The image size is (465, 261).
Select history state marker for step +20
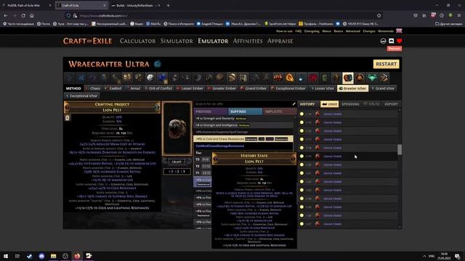click(x=302, y=165)
